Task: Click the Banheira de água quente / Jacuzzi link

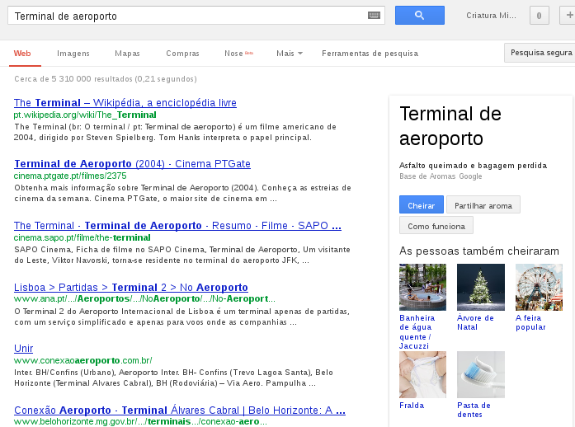Action: click(417, 332)
